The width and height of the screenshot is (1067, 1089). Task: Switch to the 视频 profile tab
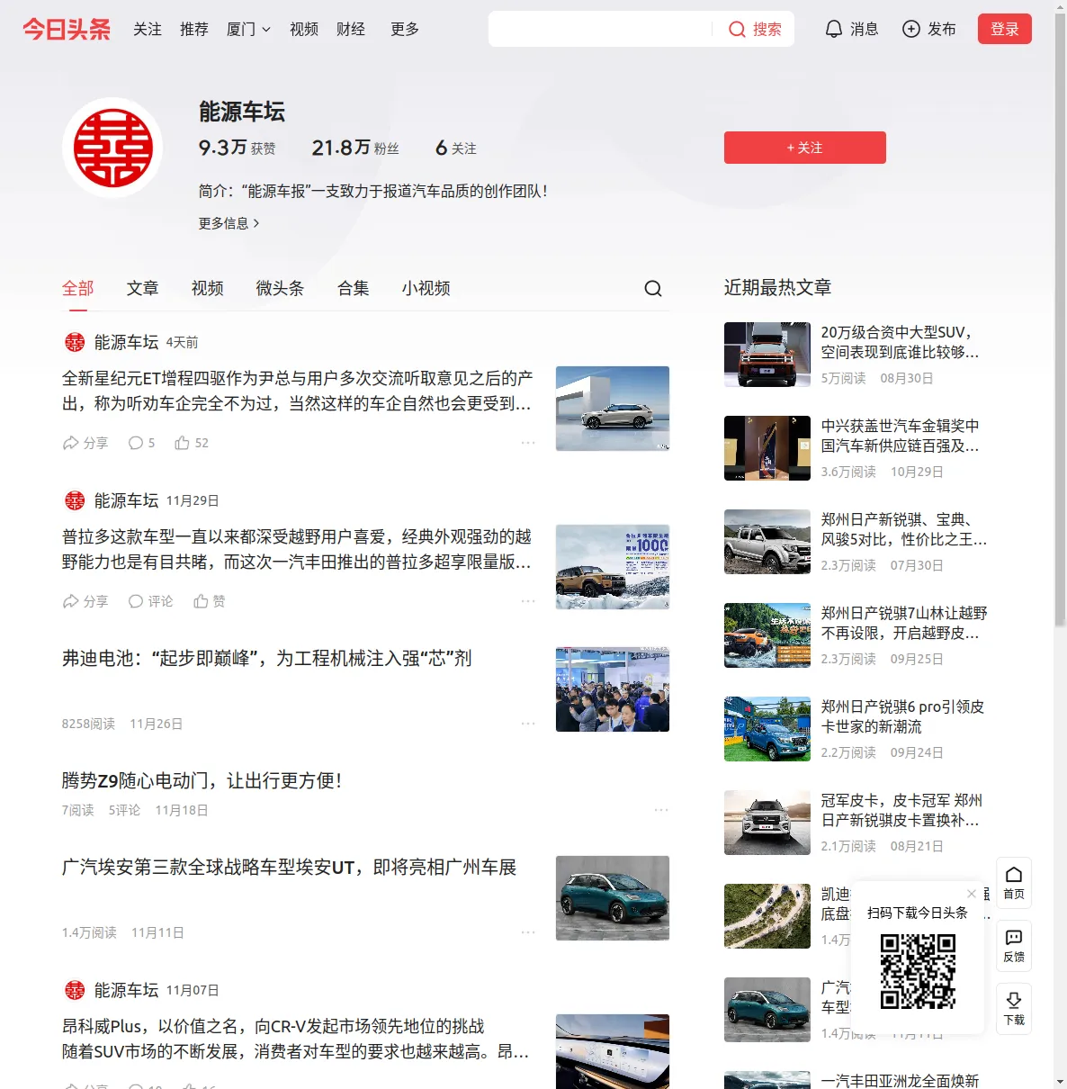[x=208, y=288]
